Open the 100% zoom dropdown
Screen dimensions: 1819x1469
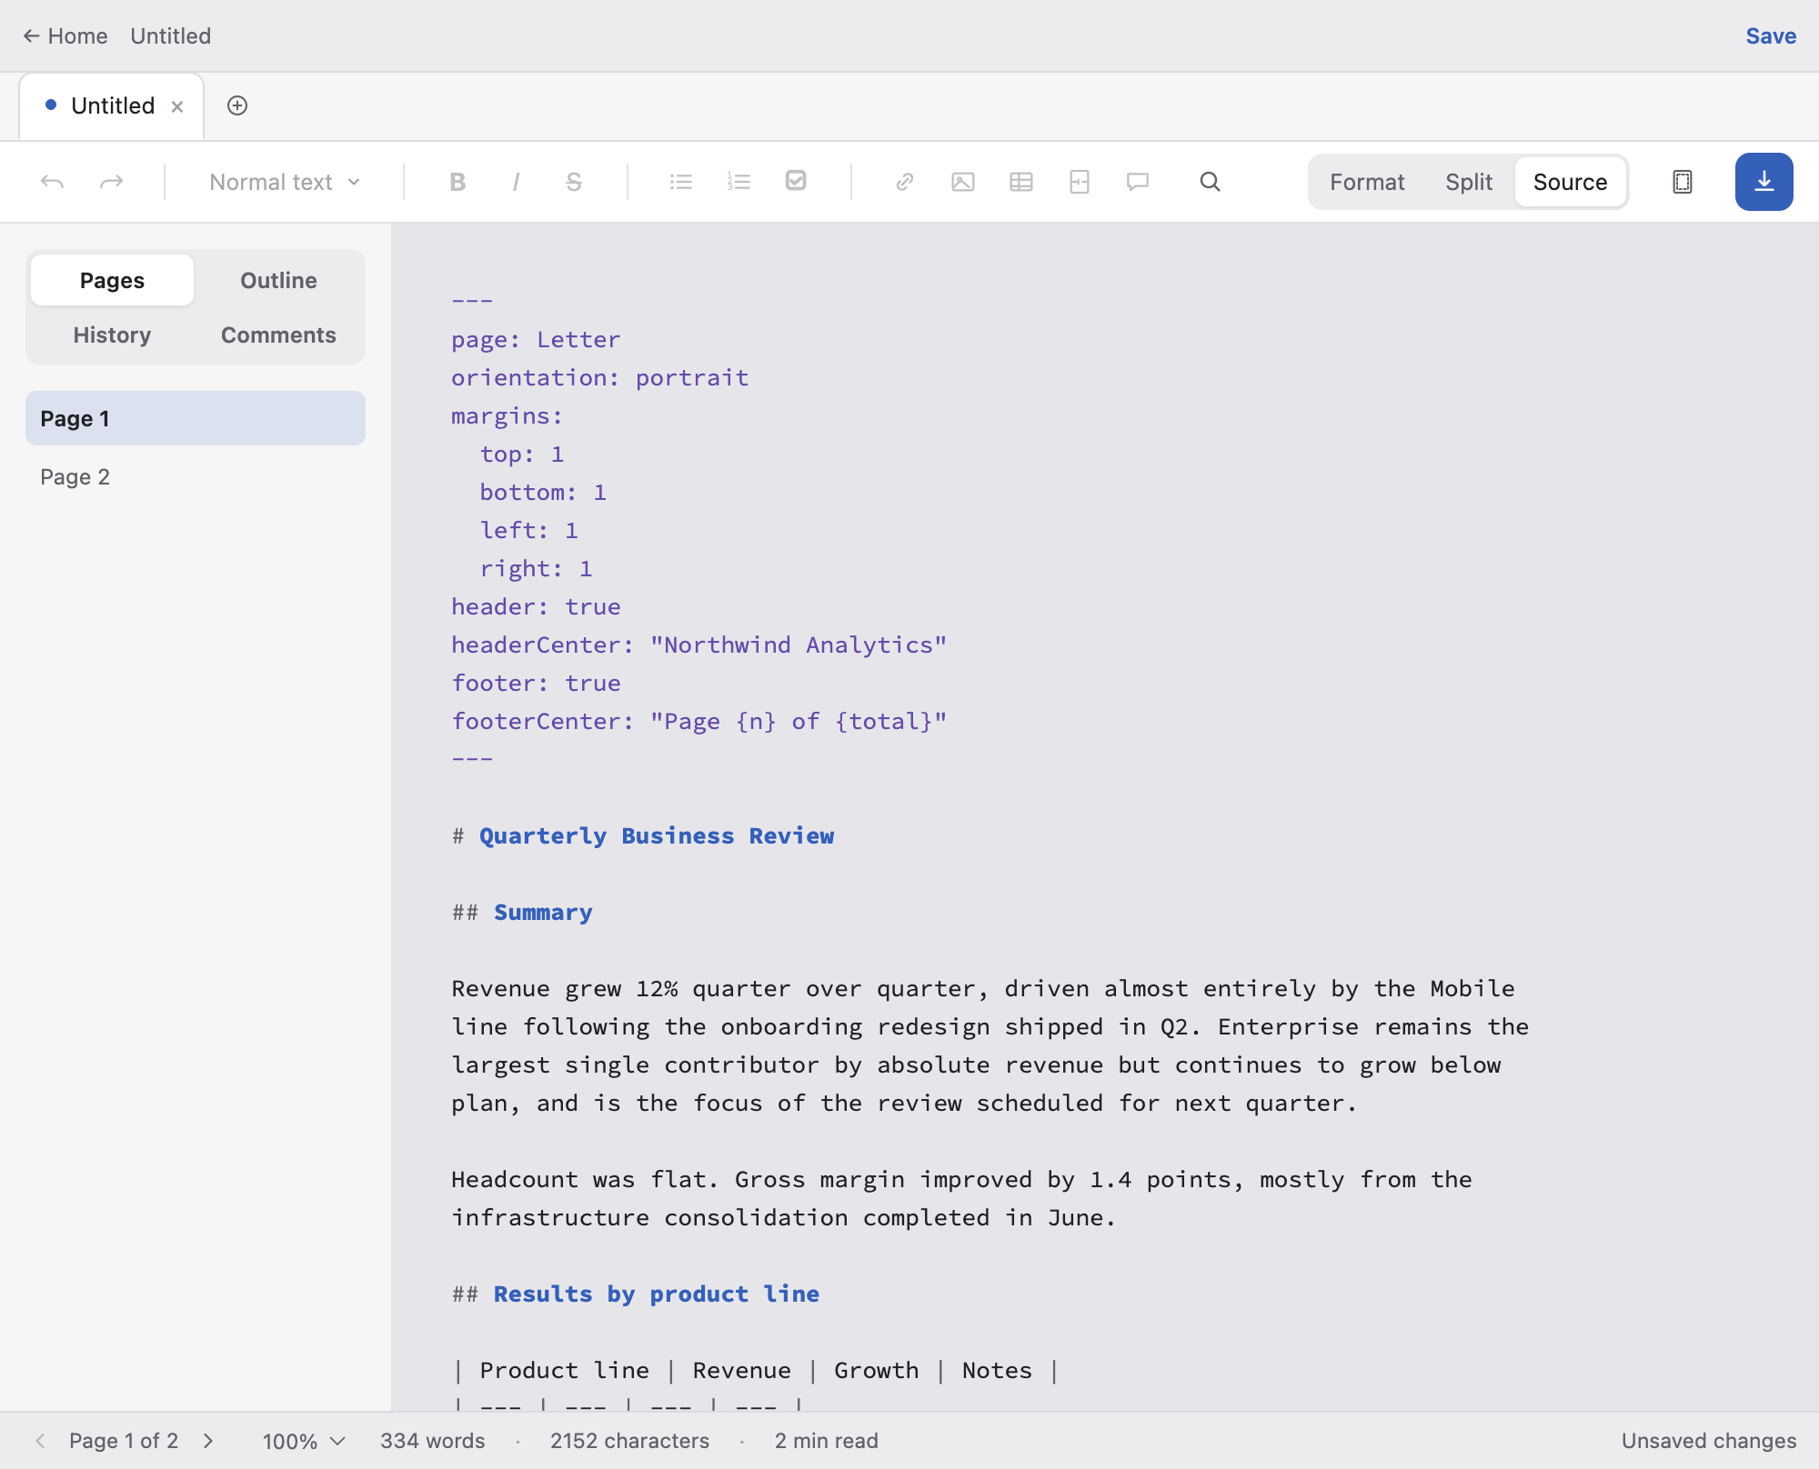(304, 1441)
